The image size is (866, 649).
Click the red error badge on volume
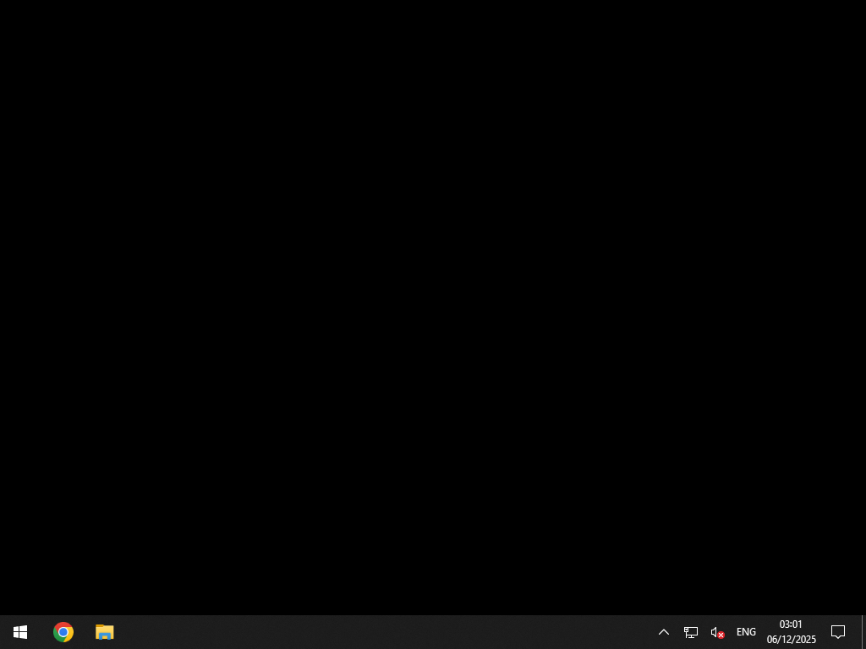[x=721, y=635]
